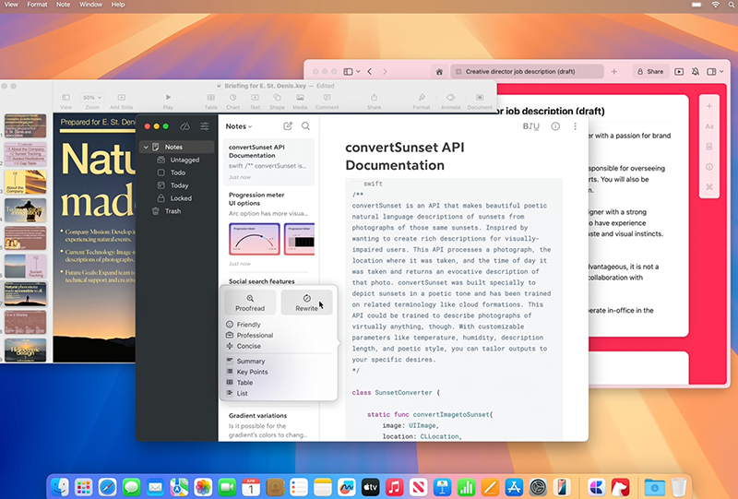738x499 pixels.
Task: Click the home icon in pink window
Action: [x=439, y=72]
